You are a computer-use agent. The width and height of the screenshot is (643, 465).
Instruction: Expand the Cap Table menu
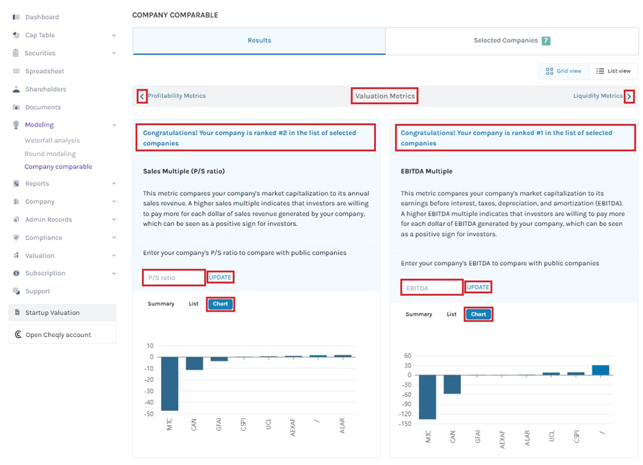click(x=114, y=36)
